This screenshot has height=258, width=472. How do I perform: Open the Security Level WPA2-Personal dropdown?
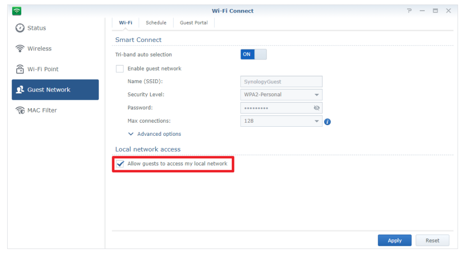(281, 95)
